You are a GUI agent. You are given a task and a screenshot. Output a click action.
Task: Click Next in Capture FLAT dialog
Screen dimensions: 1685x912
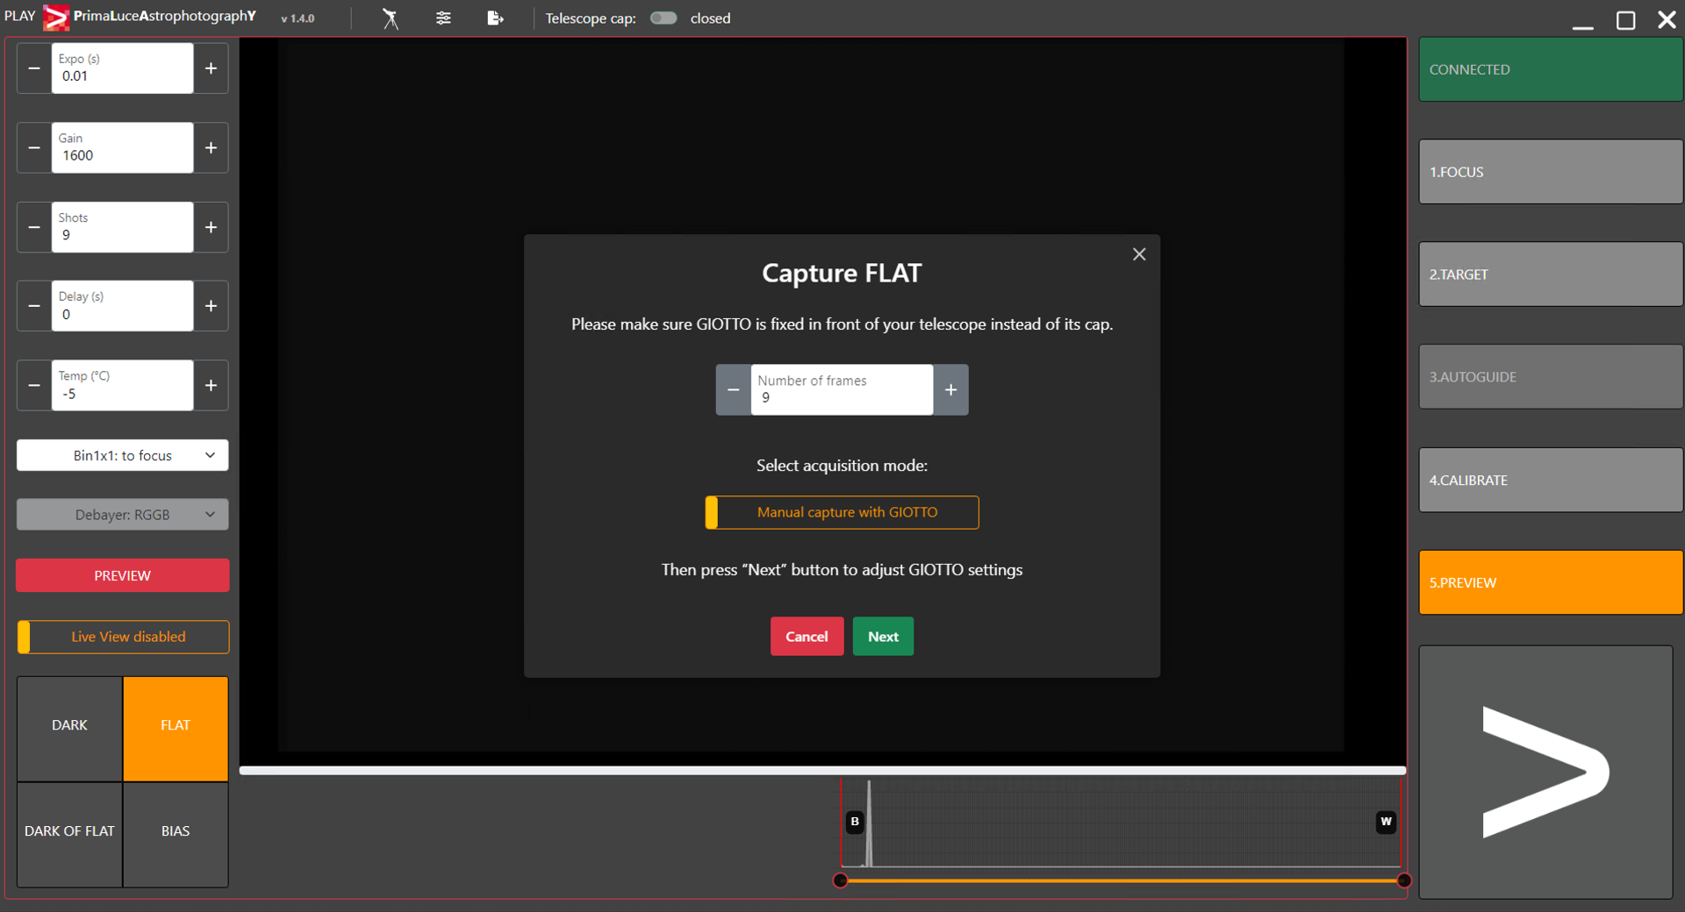coord(883,637)
